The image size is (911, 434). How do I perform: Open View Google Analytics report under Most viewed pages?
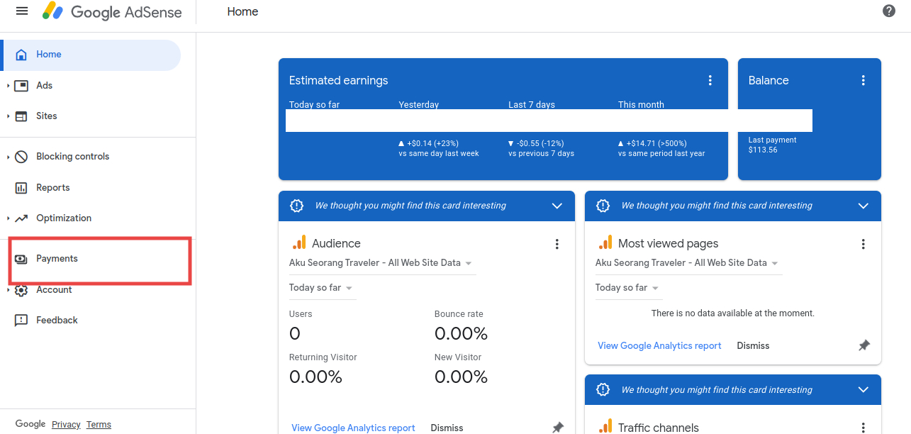(x=659, y=346)
